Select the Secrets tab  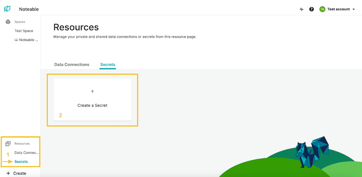coord(108,64)
